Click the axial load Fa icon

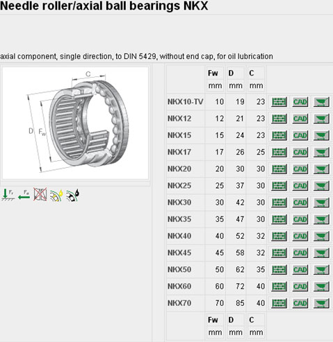[24, 194]
